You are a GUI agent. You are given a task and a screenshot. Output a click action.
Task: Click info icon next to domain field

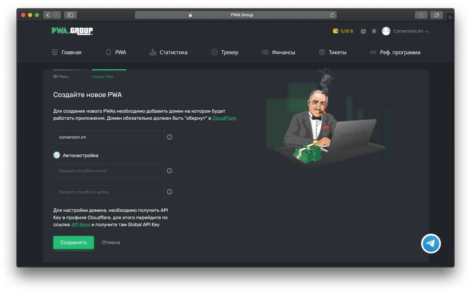coord(170,137)
